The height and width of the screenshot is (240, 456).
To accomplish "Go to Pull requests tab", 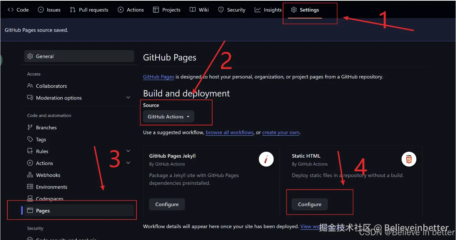I will tap(89, 10).
